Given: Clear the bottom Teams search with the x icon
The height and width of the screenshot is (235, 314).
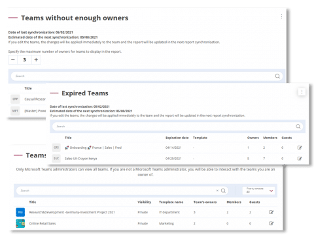Looking at the screenshot, I should tap(217, 191).
